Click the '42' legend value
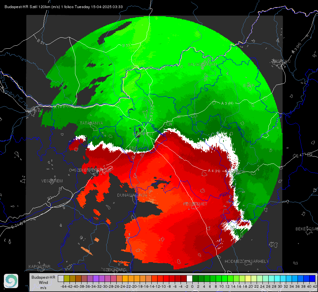Image resolution: width=318 pixels, height=292 pixels. [315, 286]
